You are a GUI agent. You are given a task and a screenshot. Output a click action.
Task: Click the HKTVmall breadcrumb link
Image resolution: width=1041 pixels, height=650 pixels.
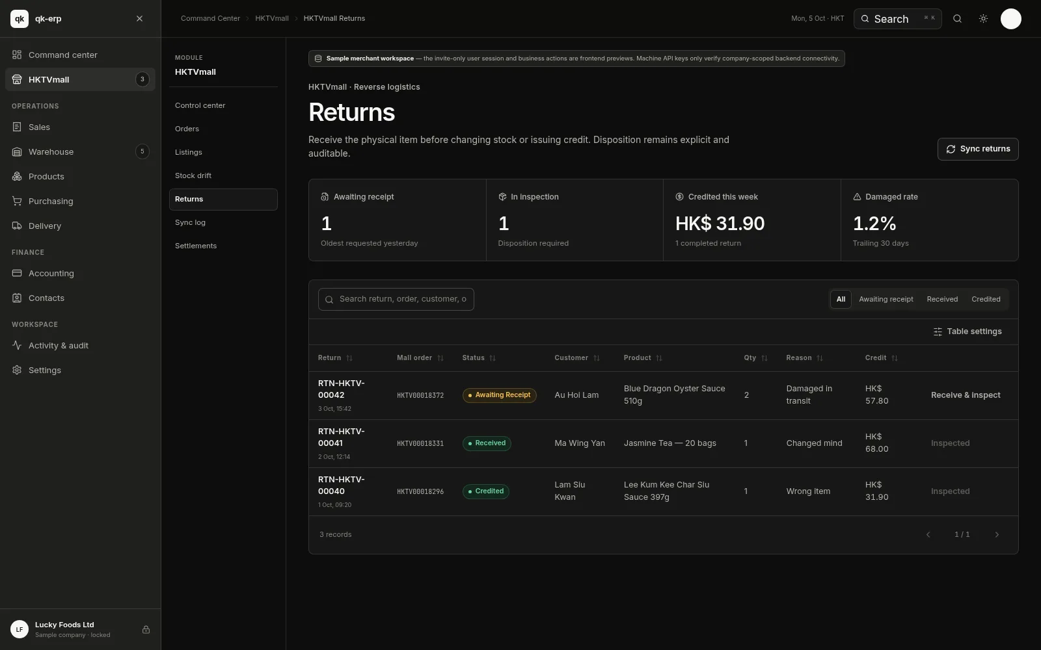(272, 19)
